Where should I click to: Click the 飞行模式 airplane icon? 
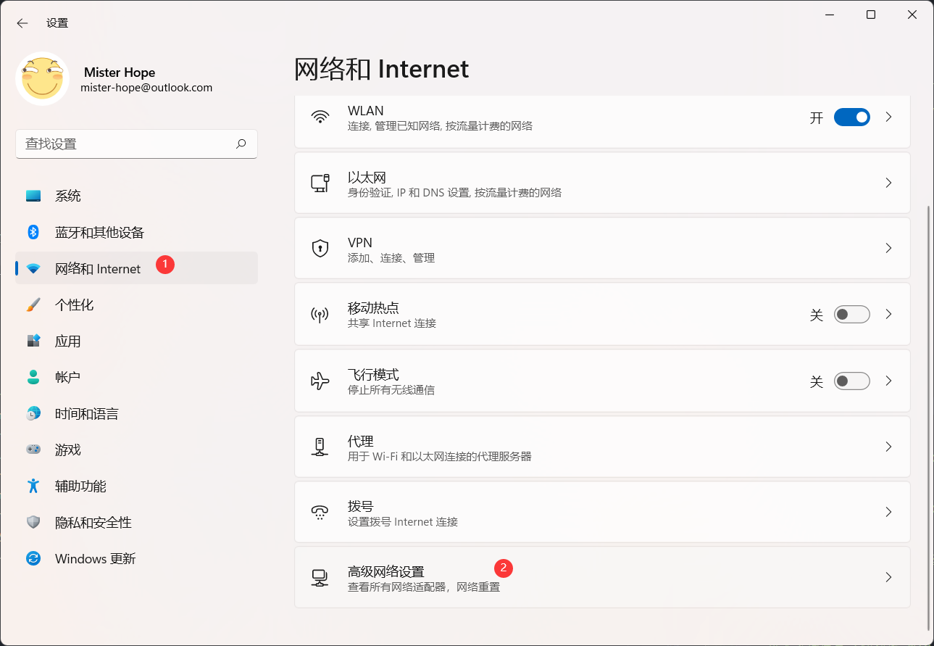320,381
